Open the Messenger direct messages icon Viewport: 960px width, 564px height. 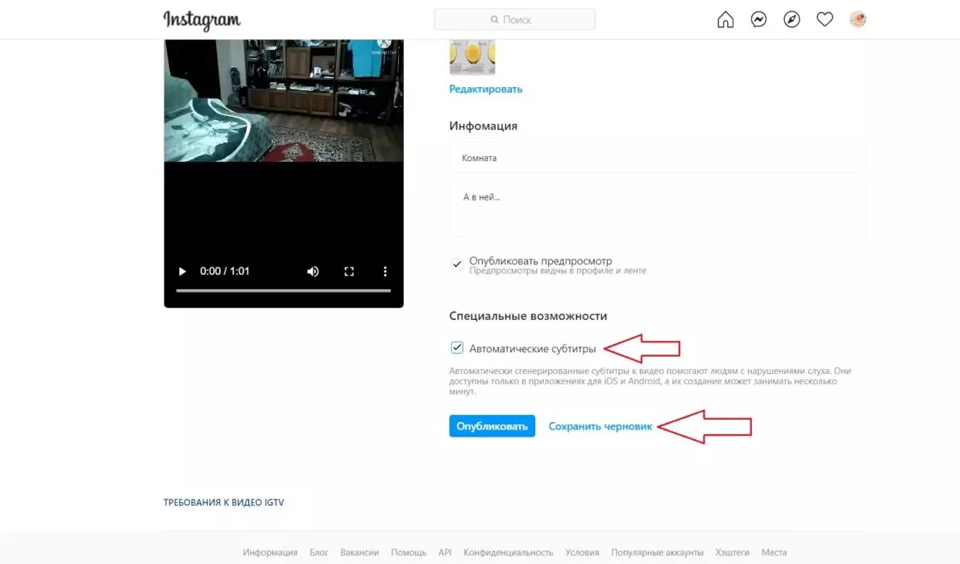(758, 19)
